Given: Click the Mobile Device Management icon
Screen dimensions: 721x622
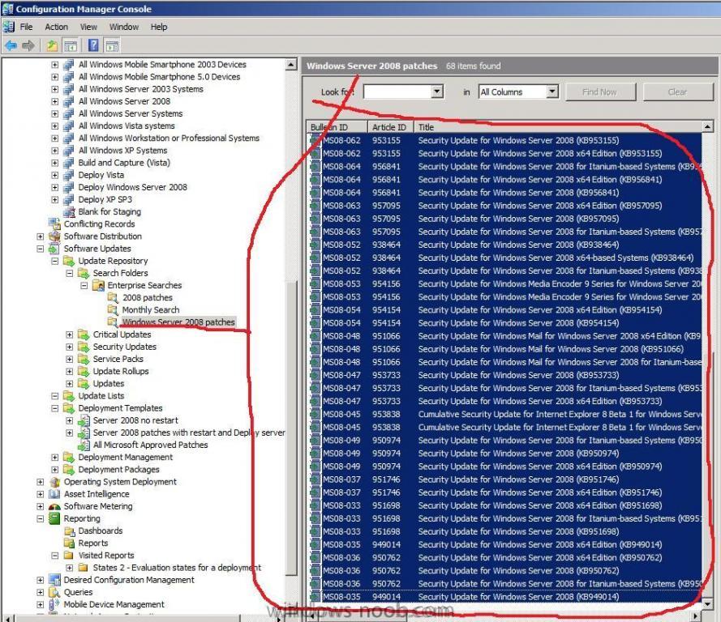Looking at the screenshot, I should coord(54,604).
